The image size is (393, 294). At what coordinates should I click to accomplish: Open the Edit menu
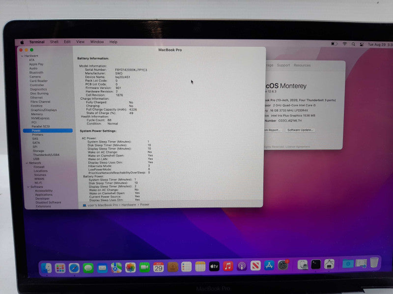pos(67,42)
